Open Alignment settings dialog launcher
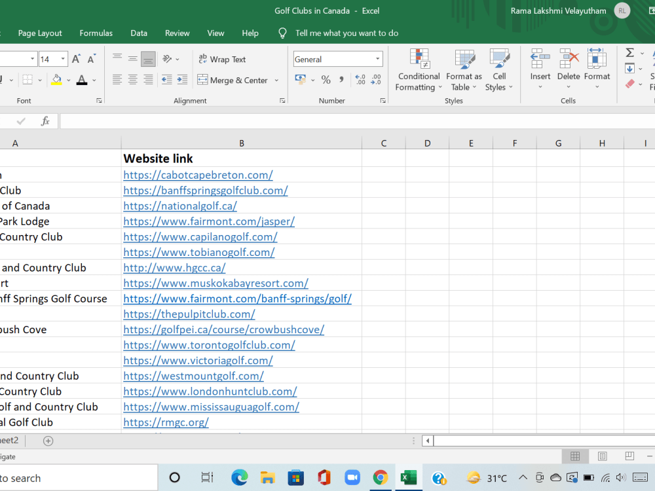Viewport: 655px width, 491px height. [x=282, y=101]
